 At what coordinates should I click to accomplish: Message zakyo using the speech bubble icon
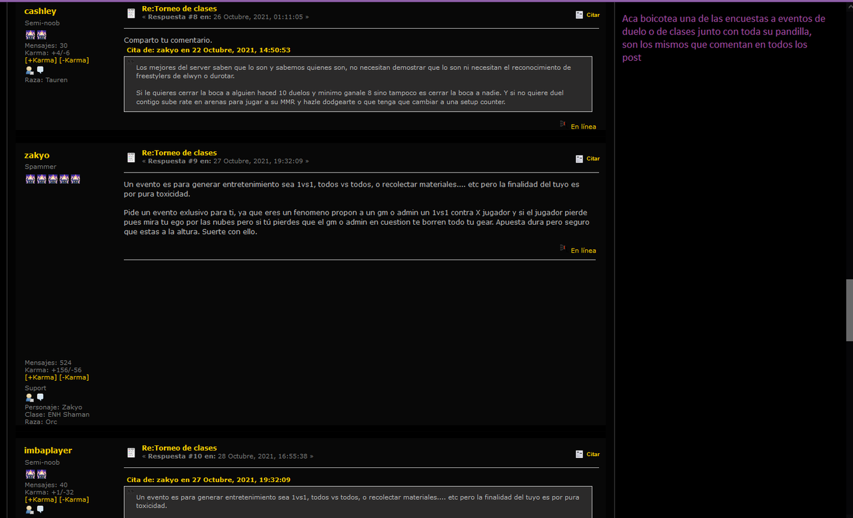tap(40, 397)
